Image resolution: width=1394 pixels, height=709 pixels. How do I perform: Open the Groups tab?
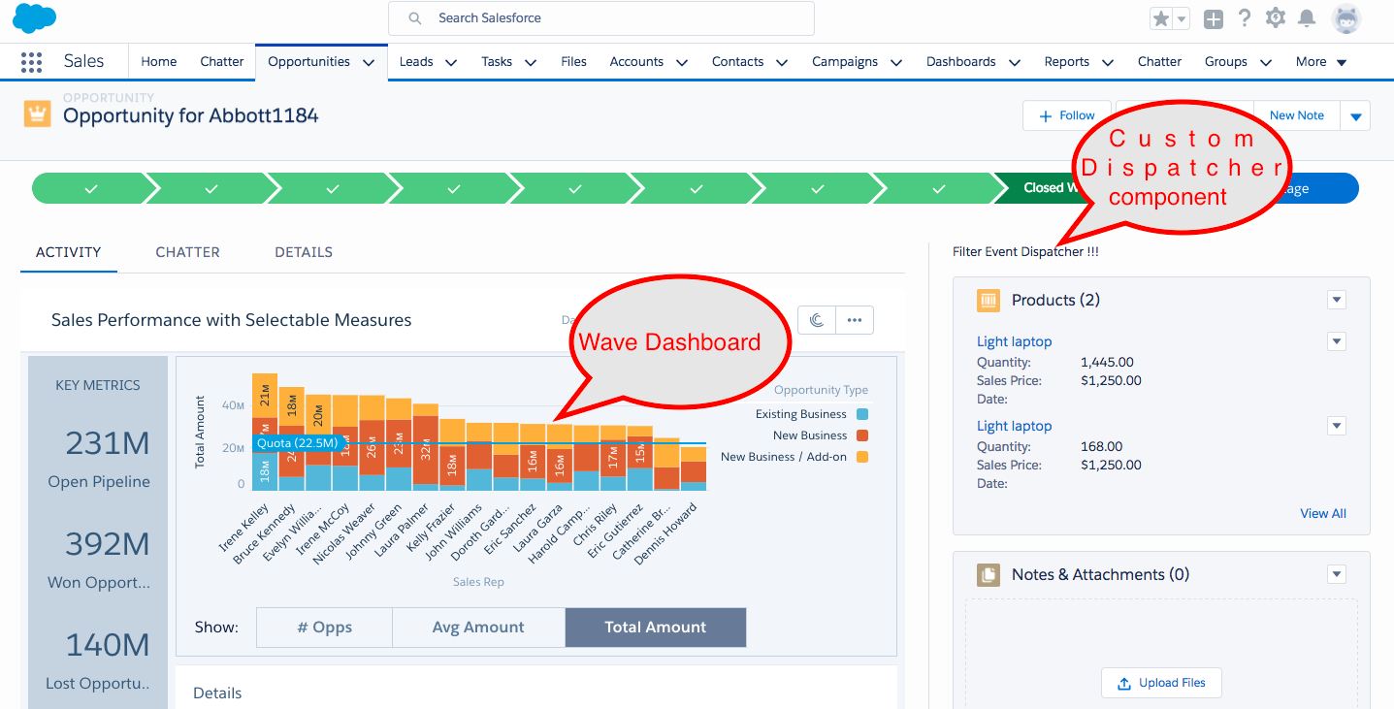tap(1226, 61)
